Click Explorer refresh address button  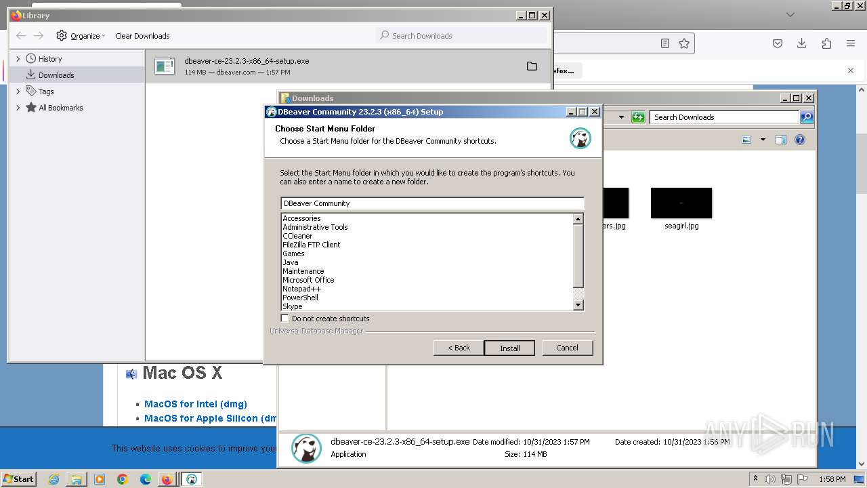[x=637, y=117]
